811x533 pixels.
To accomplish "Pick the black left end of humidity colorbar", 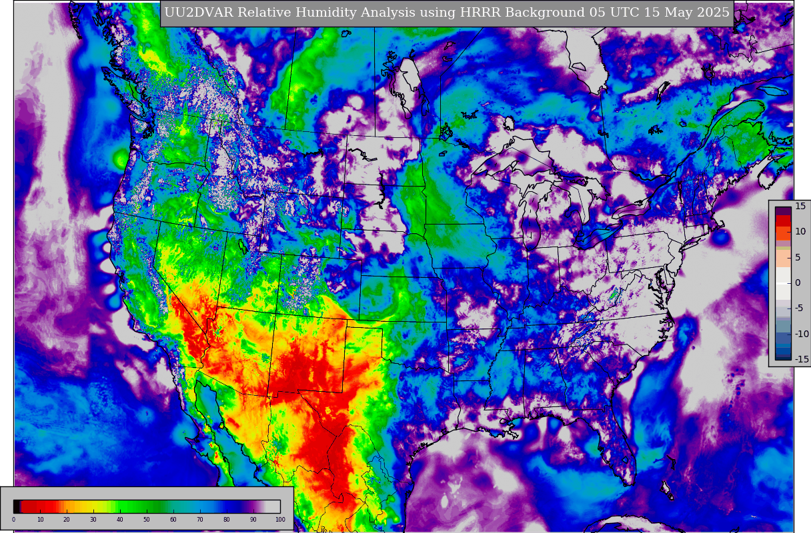I will (x=17, y=506).
